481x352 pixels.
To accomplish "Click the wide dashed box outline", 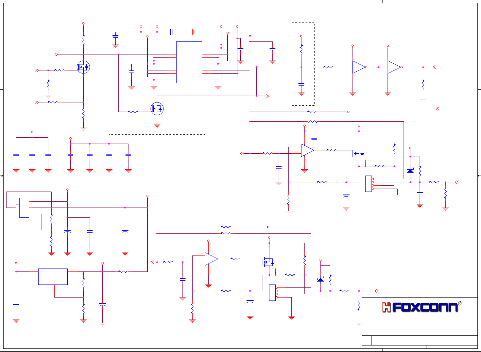I will point(157,93).
